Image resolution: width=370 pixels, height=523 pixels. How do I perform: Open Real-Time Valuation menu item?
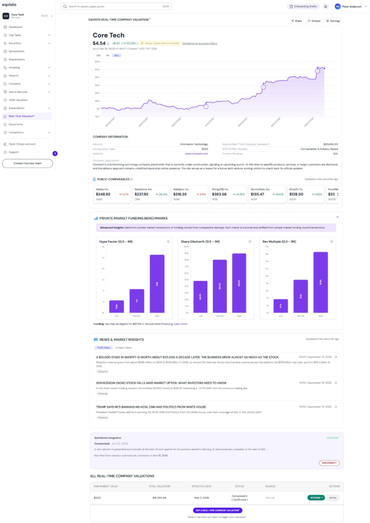tap(28, 116)
